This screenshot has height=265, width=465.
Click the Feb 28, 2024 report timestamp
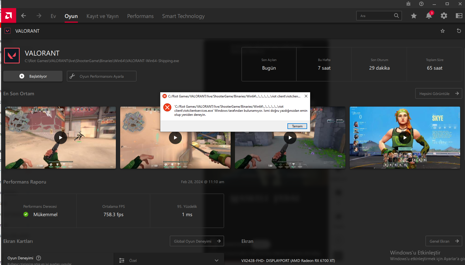tap(203, 182)
